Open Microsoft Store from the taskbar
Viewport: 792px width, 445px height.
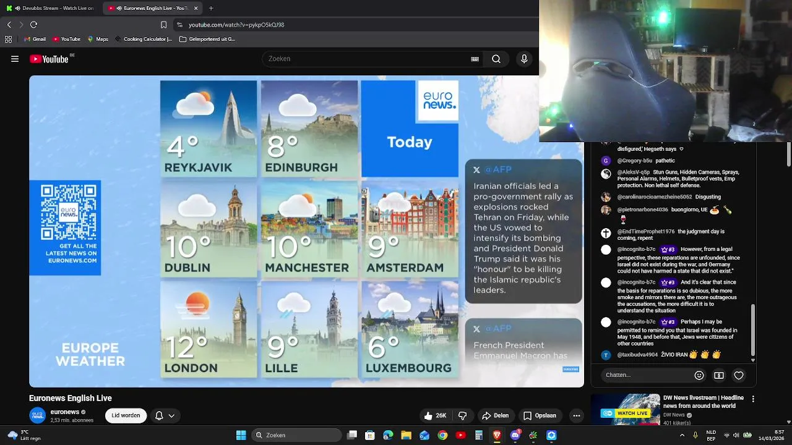(370, 435)
